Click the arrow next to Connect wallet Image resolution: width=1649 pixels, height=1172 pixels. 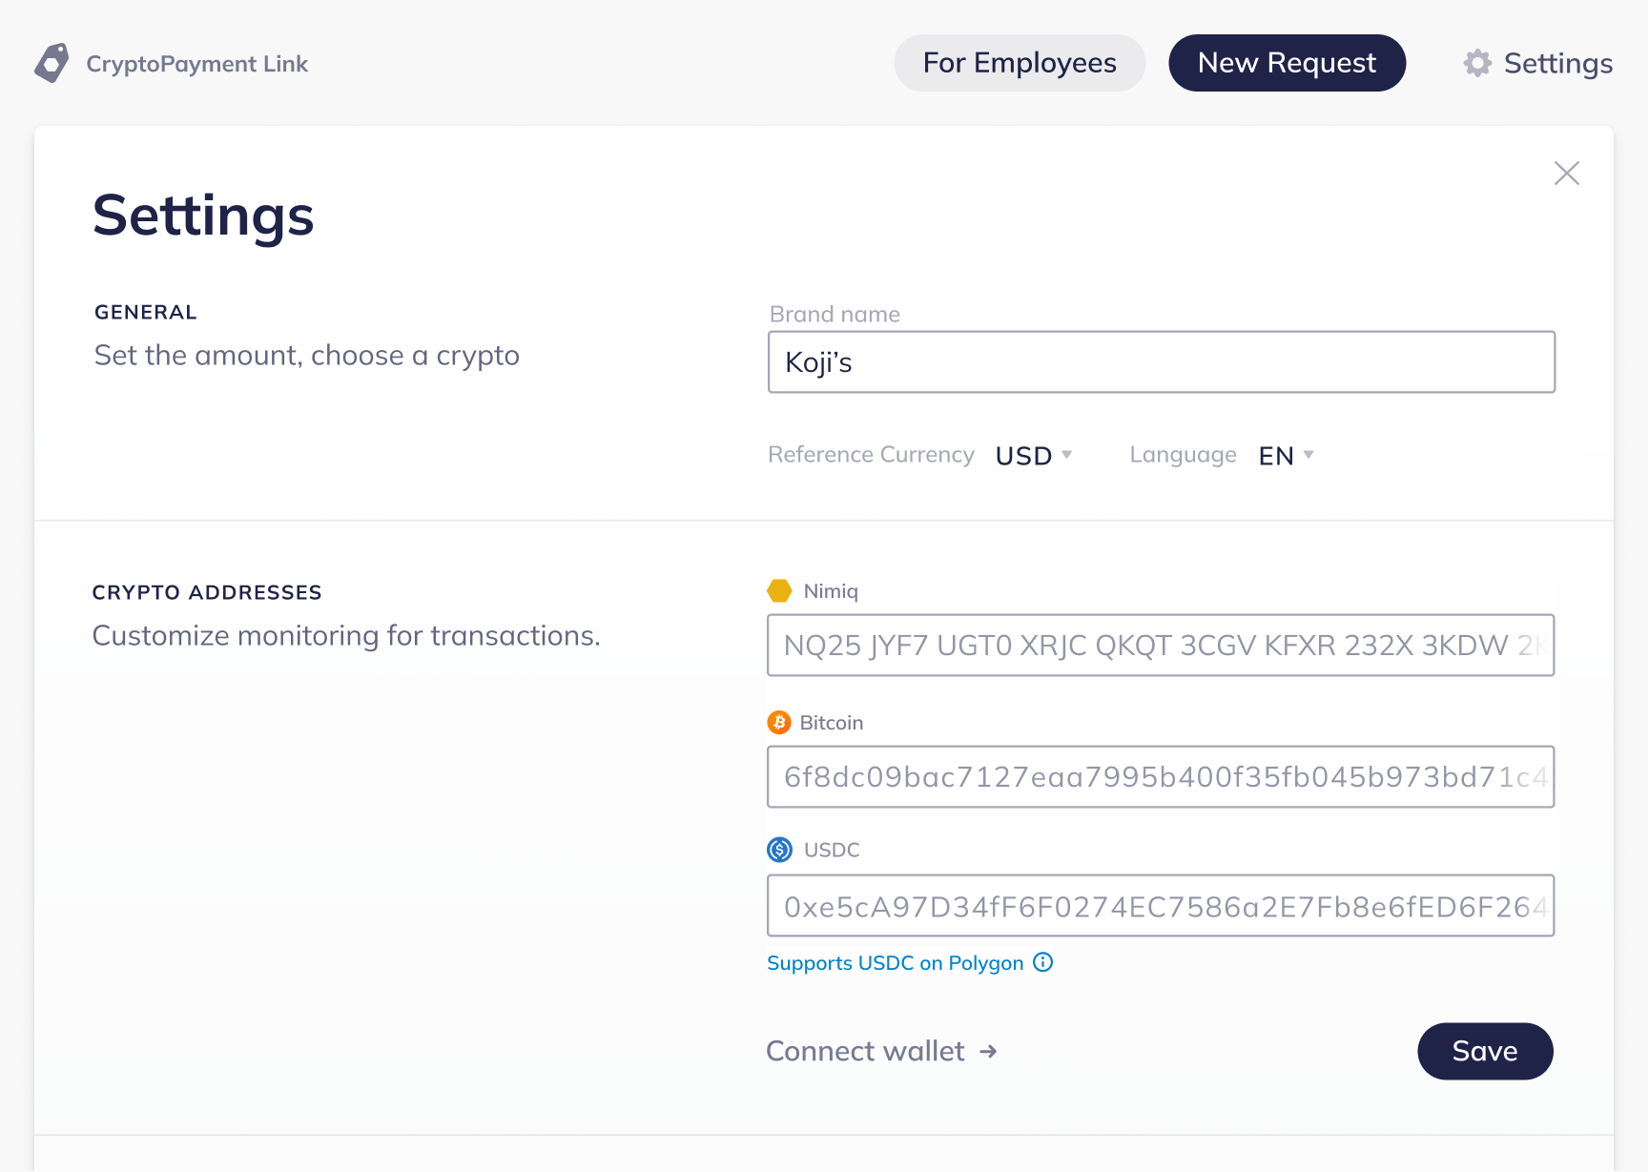click(x=988, y=1051)
